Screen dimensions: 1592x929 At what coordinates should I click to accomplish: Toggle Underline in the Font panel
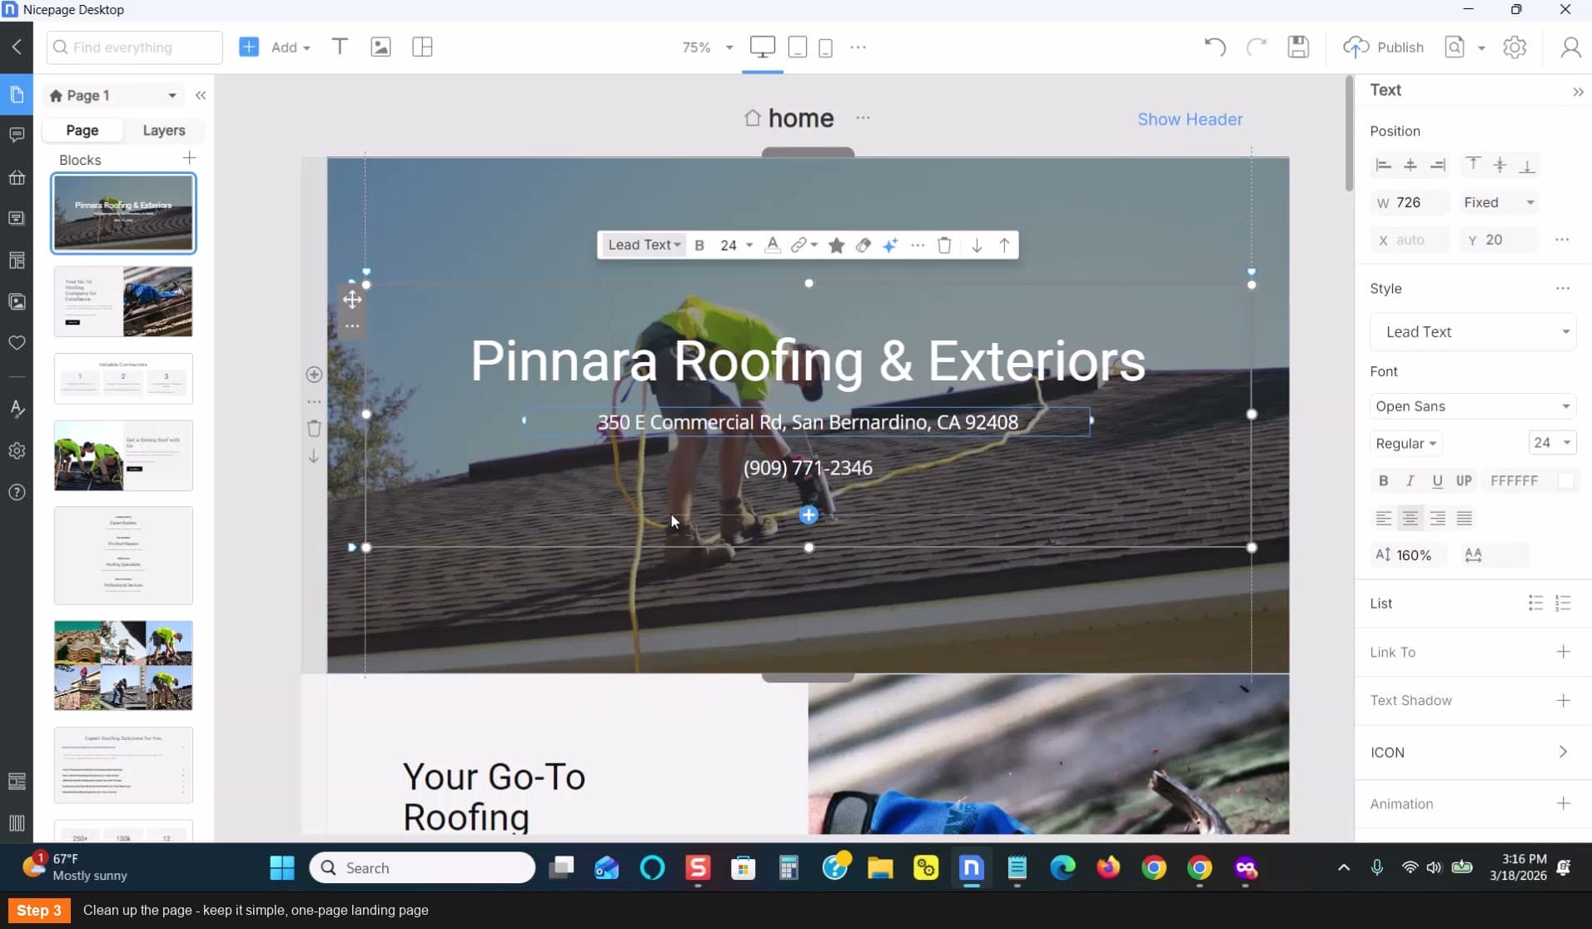(1437, 480)
